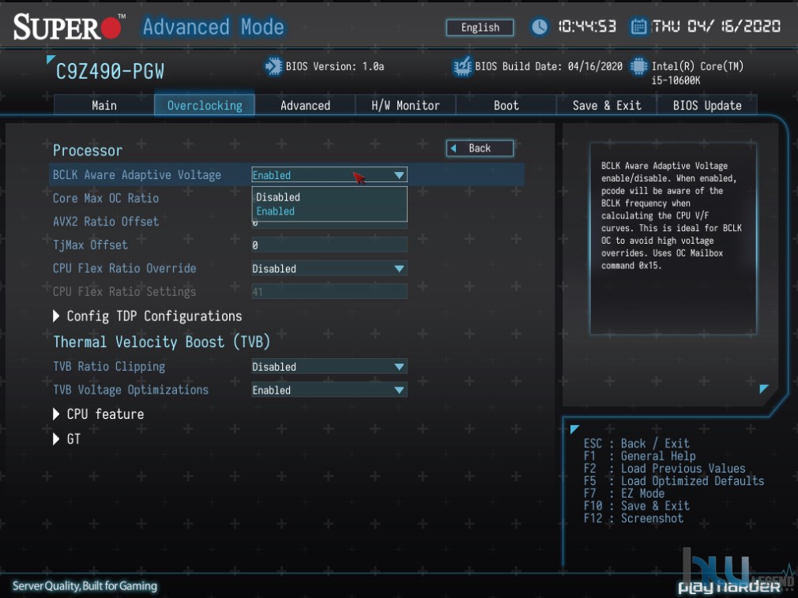Open the TVB Ratio Clipping dropdown
Screen dimensions: 798x598
(x=329, y=366)
